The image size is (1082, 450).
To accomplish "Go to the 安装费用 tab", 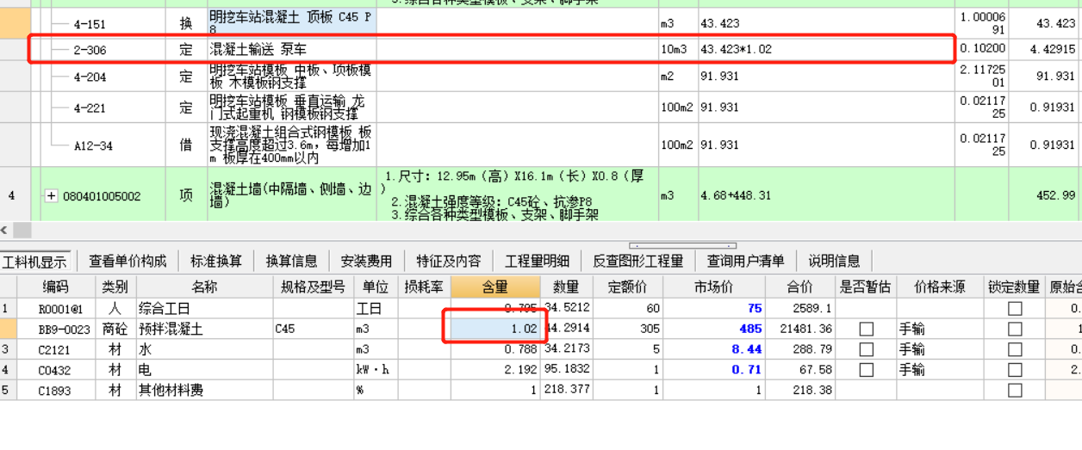I will (366, 261).
